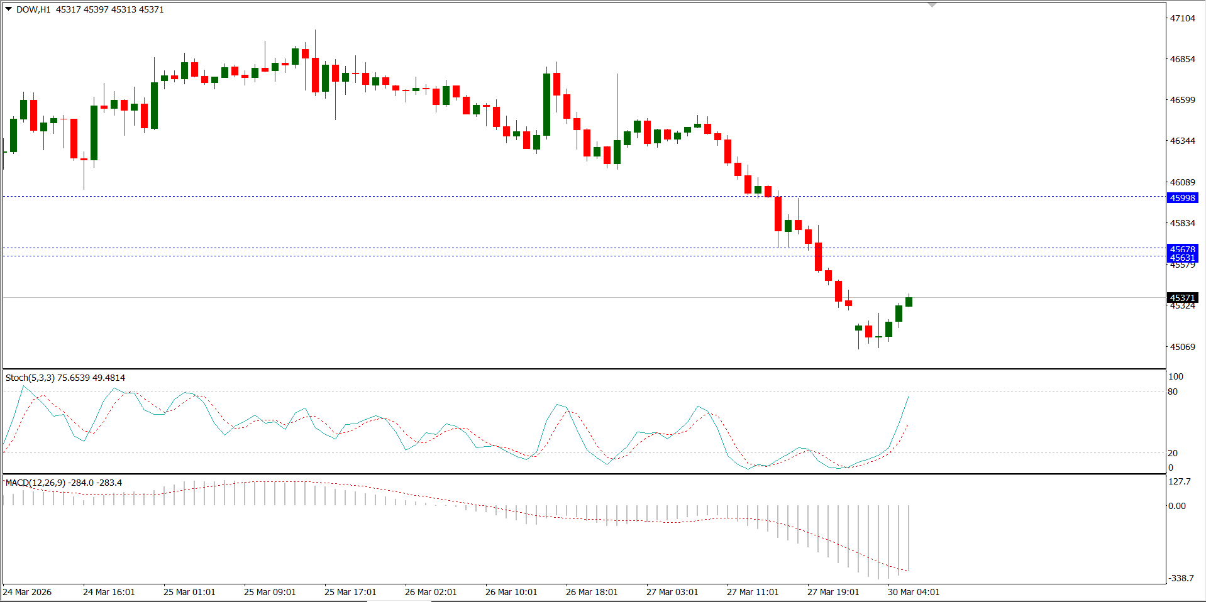Viewport: 1206px width, 602px height.
Task: Click the 30 Mar 04:01 time label
Action: 914,592
